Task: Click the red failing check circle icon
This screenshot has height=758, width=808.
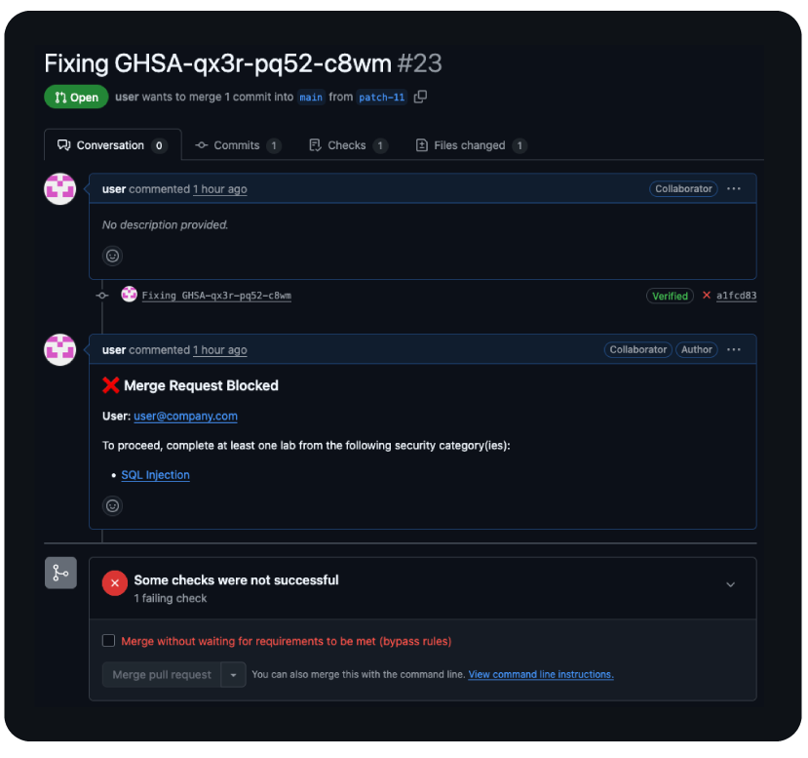Action: point(115,583)
